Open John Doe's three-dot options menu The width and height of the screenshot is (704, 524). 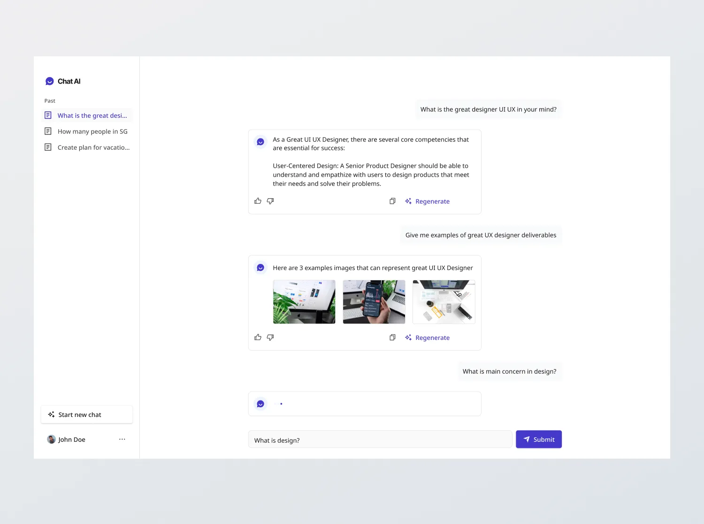point(122,439)
